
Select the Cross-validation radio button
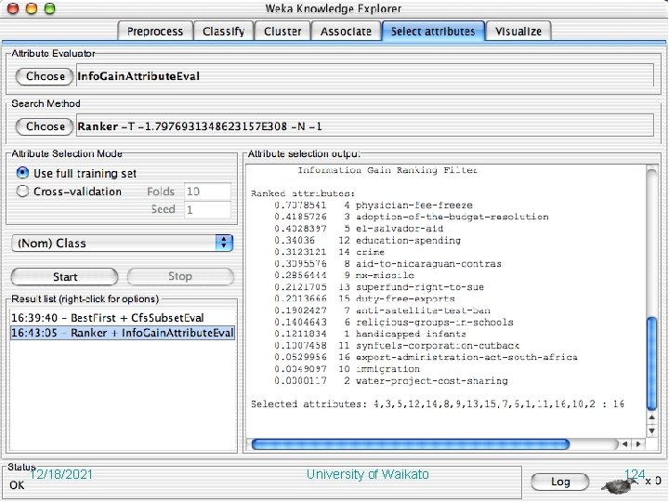[x=22, y=192]
